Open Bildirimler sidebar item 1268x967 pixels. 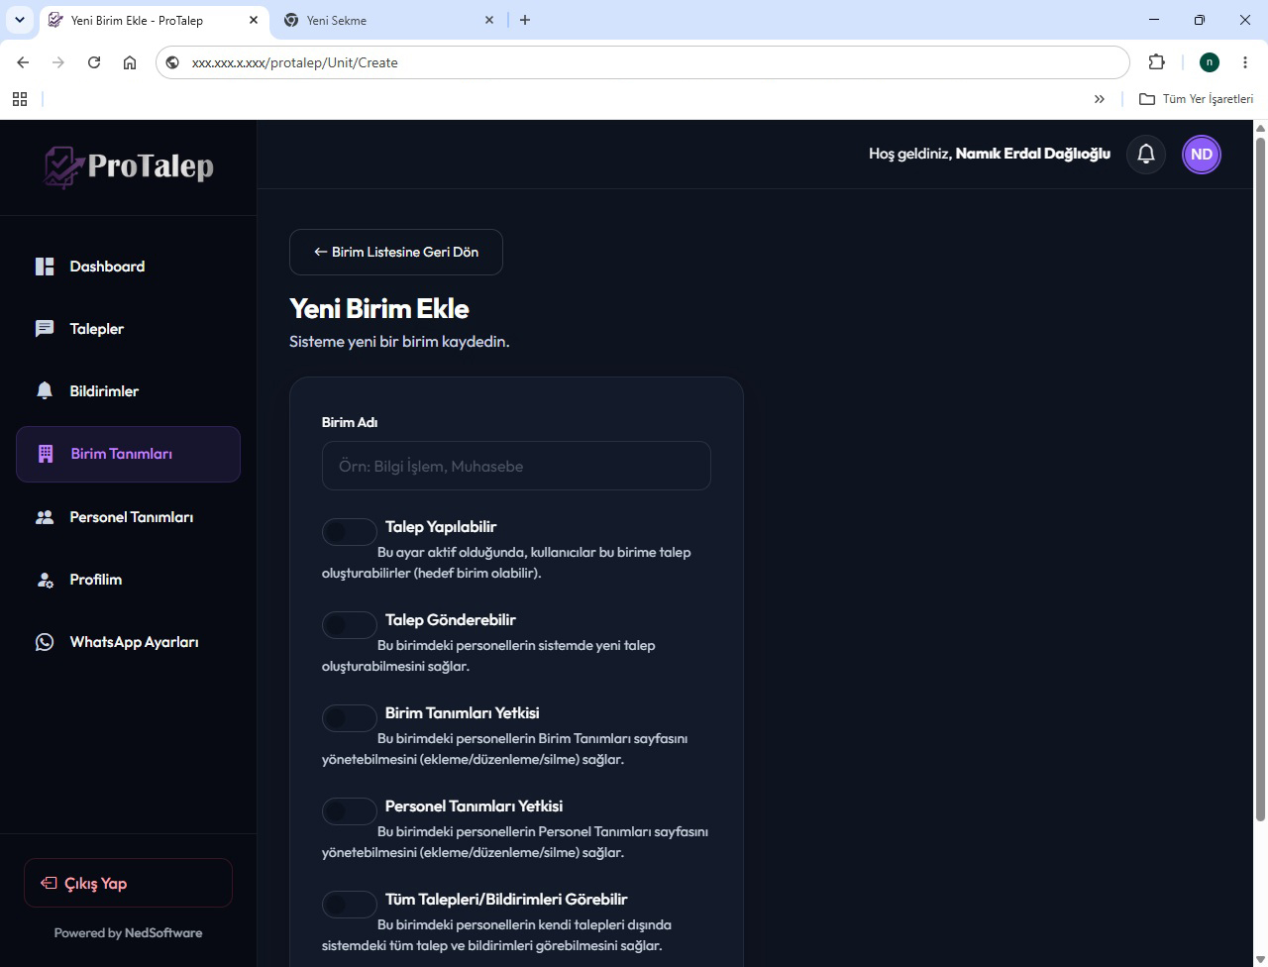pos(128,391)
